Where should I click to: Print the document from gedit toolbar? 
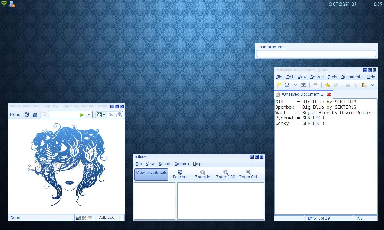[x=315, y=85]
